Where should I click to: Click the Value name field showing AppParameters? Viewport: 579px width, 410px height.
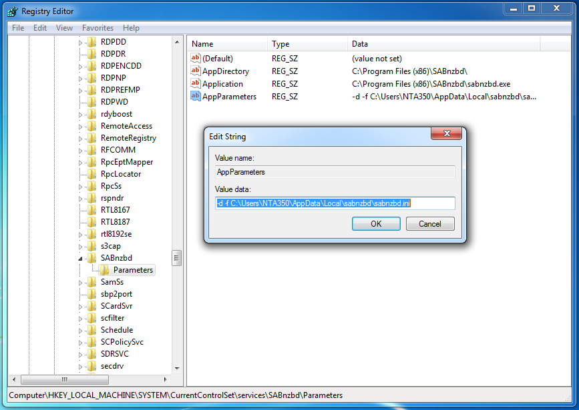(x=335, y=172)
